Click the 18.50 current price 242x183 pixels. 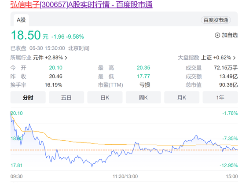(x=26, y=35)
